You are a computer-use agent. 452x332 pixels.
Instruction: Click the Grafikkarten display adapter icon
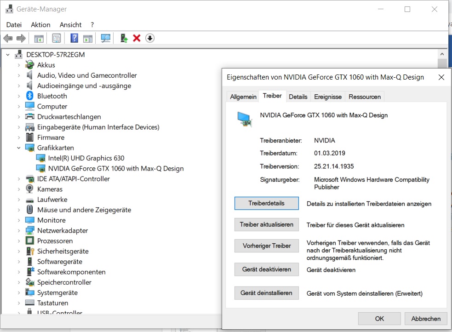(30, 148)
